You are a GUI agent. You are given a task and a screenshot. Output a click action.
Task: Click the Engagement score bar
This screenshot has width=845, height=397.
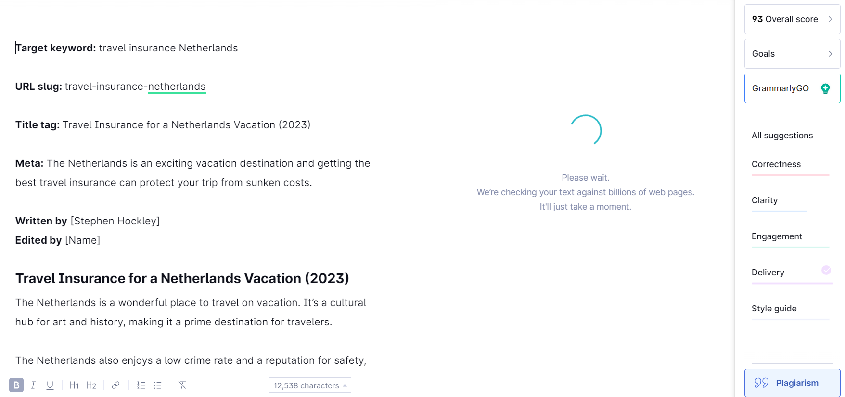click(x=790, y=247)
